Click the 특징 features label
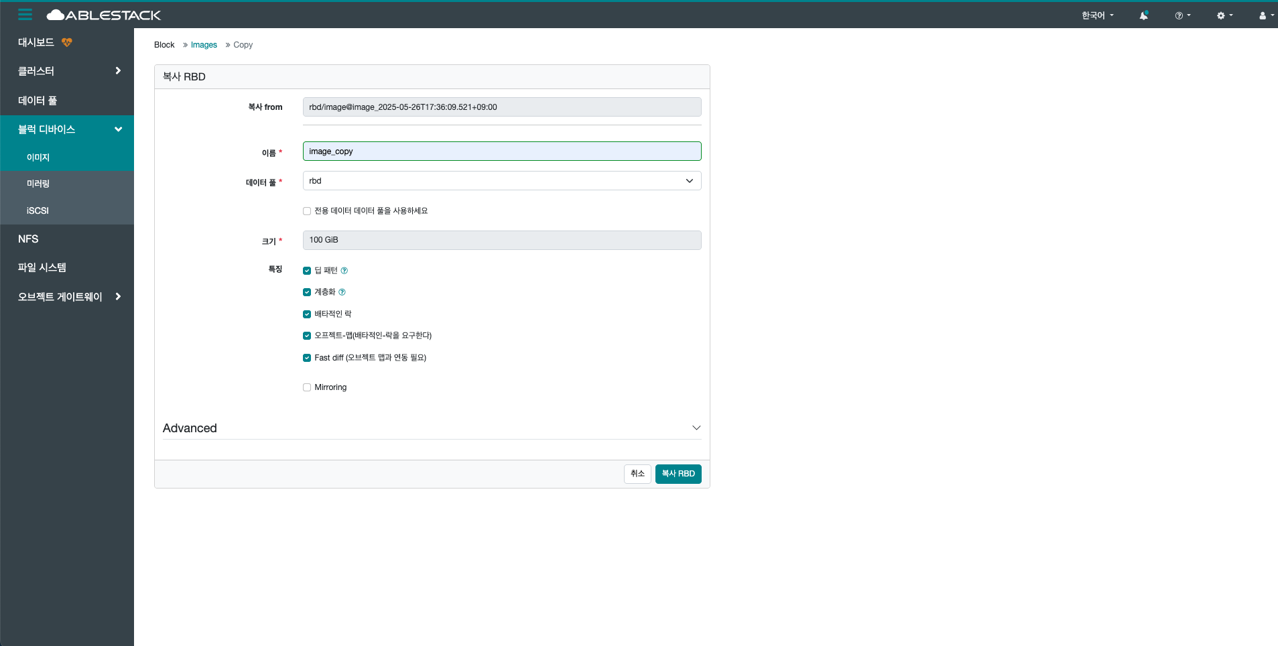 [275, 269]
